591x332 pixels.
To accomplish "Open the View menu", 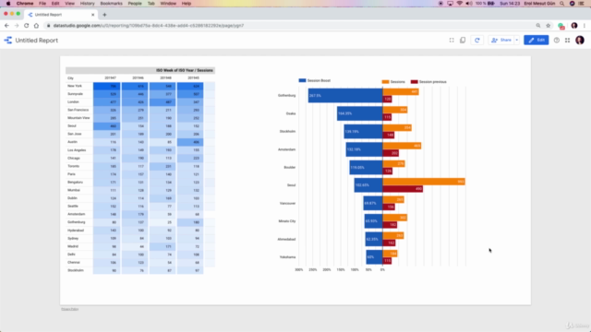I will [x=69, y=4].
